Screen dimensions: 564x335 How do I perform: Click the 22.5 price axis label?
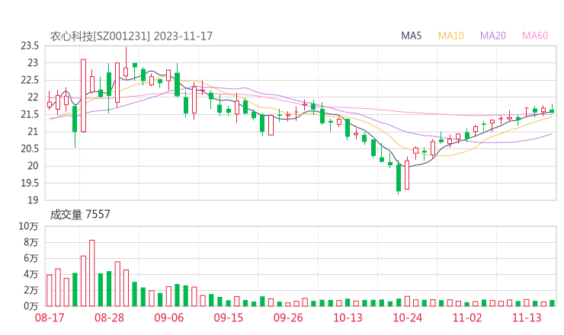click(30, 80)
